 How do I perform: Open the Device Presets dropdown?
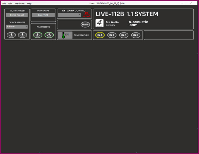[17, 27]
